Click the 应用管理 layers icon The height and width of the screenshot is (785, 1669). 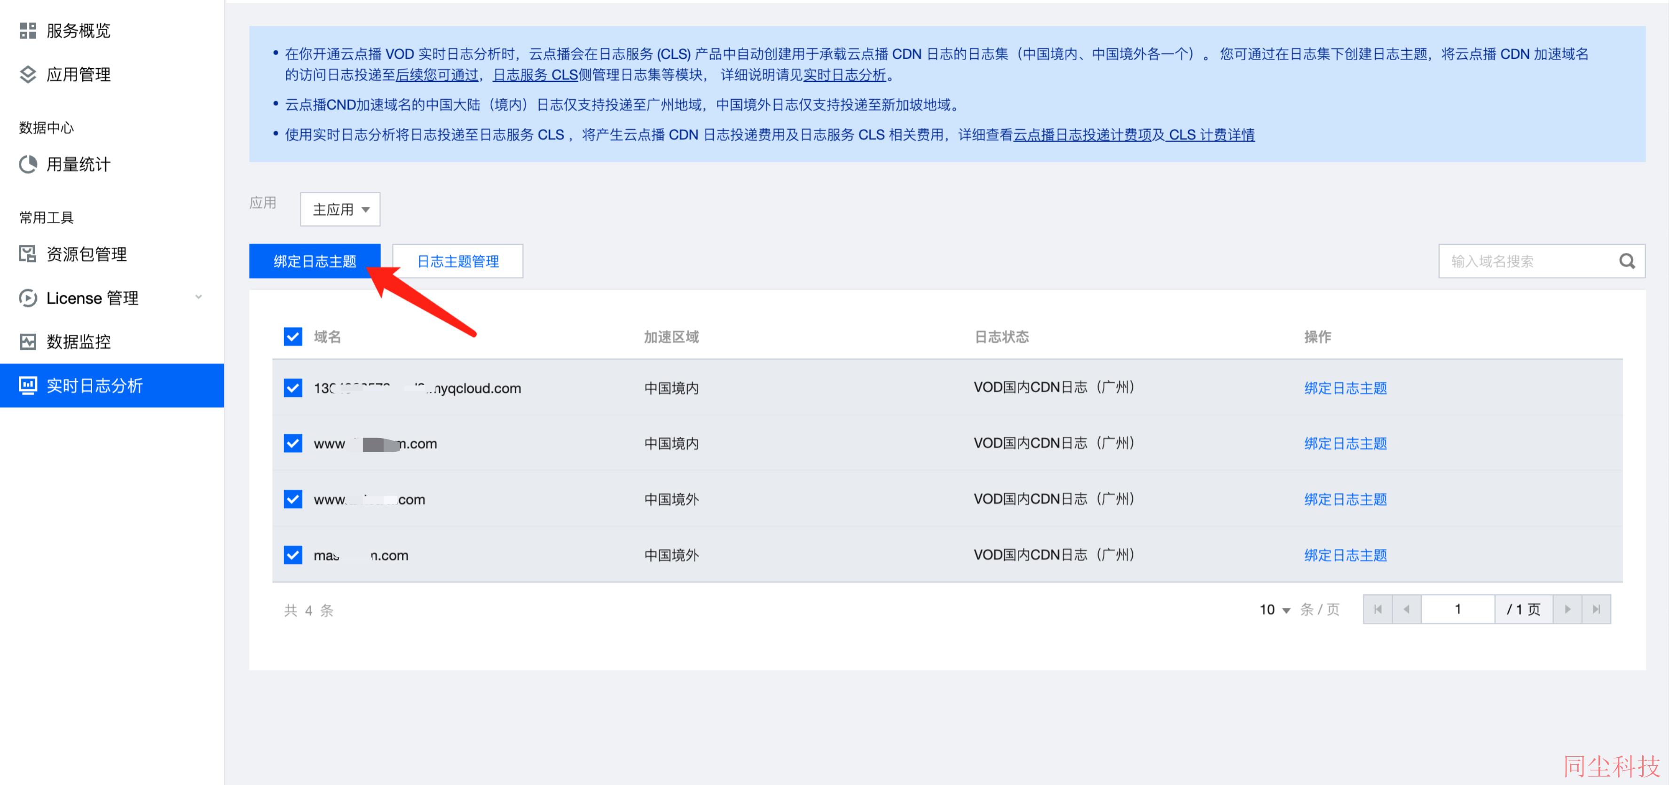click(28, 74)
